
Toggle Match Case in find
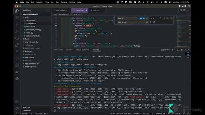click(x=141, y=19)
